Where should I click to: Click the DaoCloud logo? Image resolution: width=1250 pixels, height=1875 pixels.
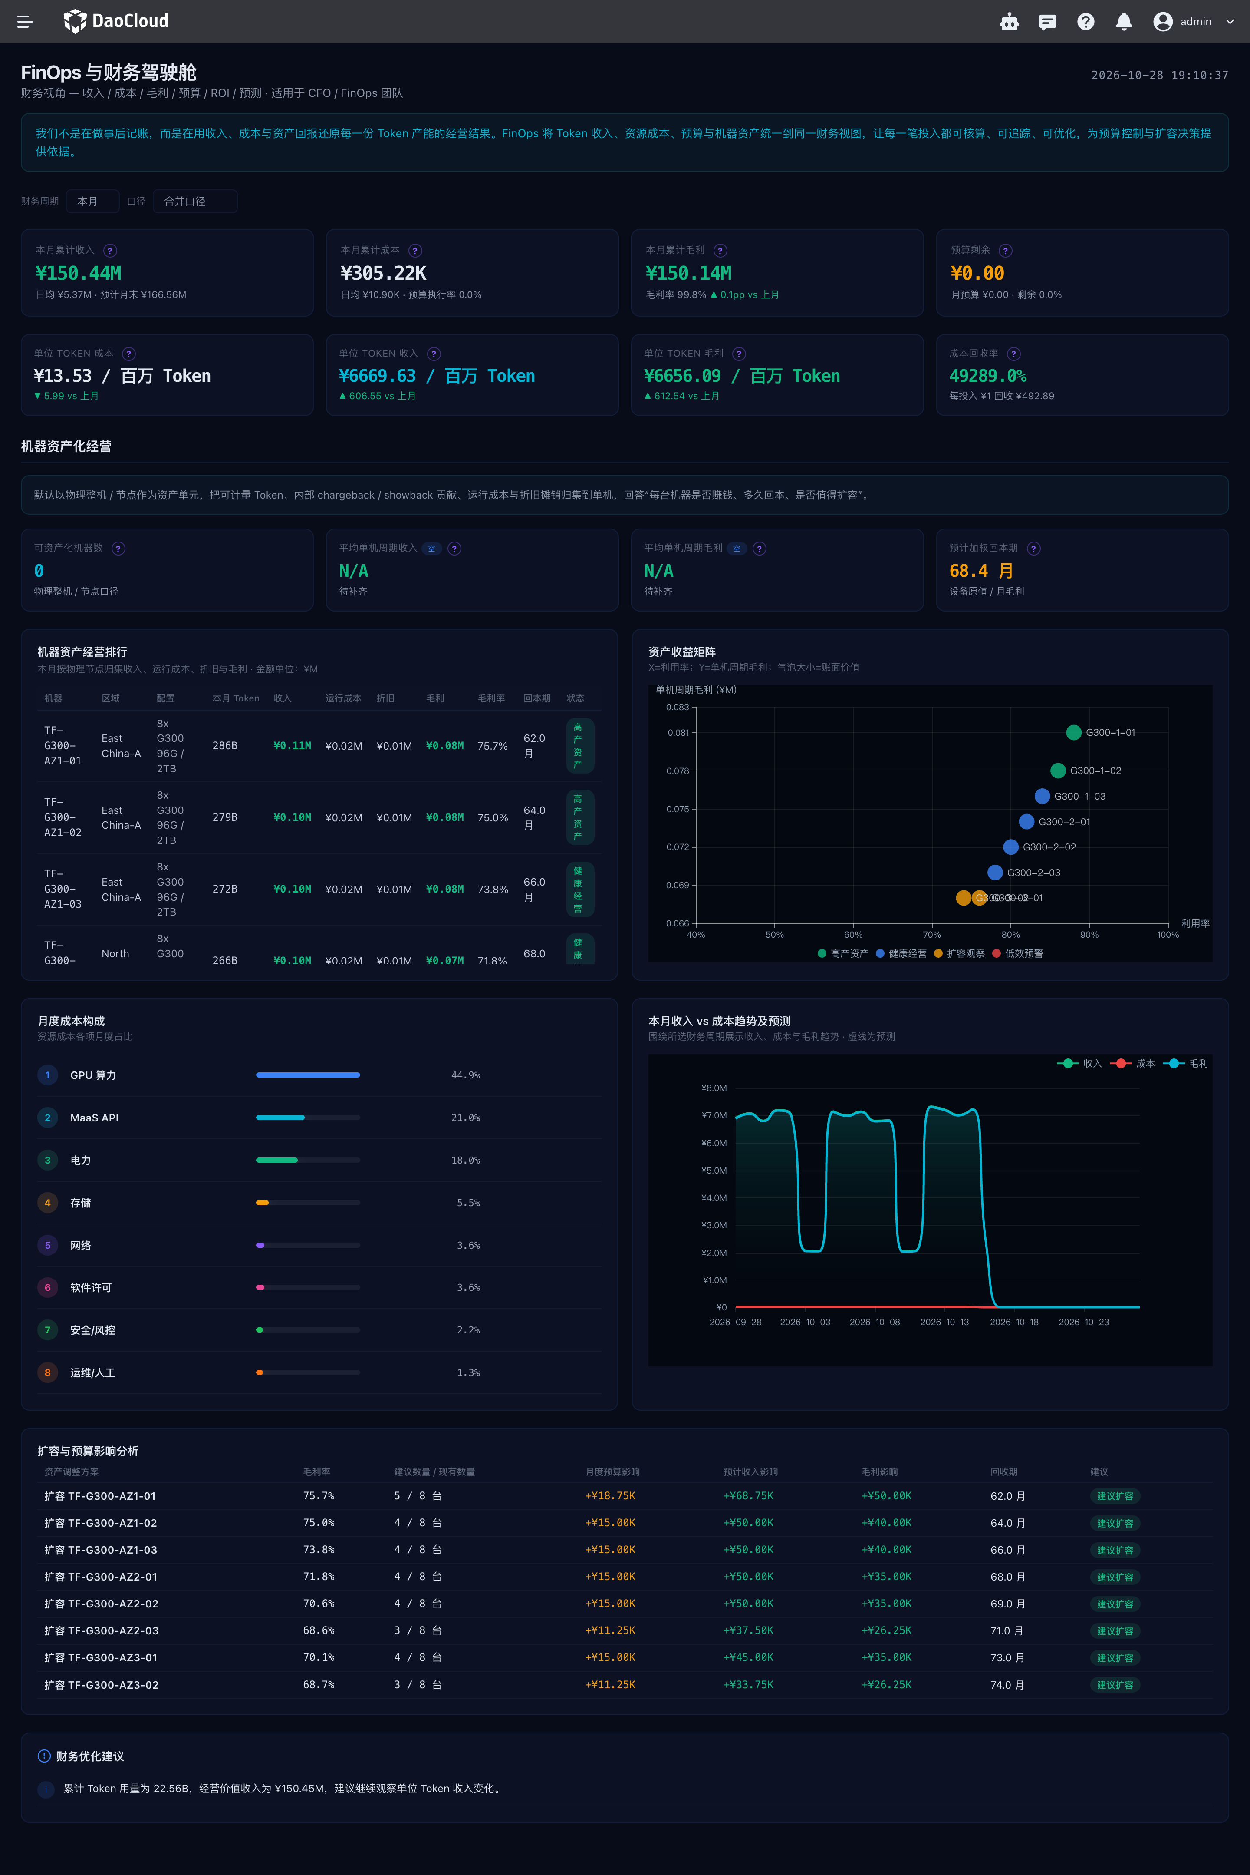coord(116,21)
